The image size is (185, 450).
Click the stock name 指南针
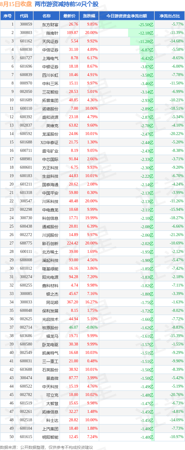point(52,33)
